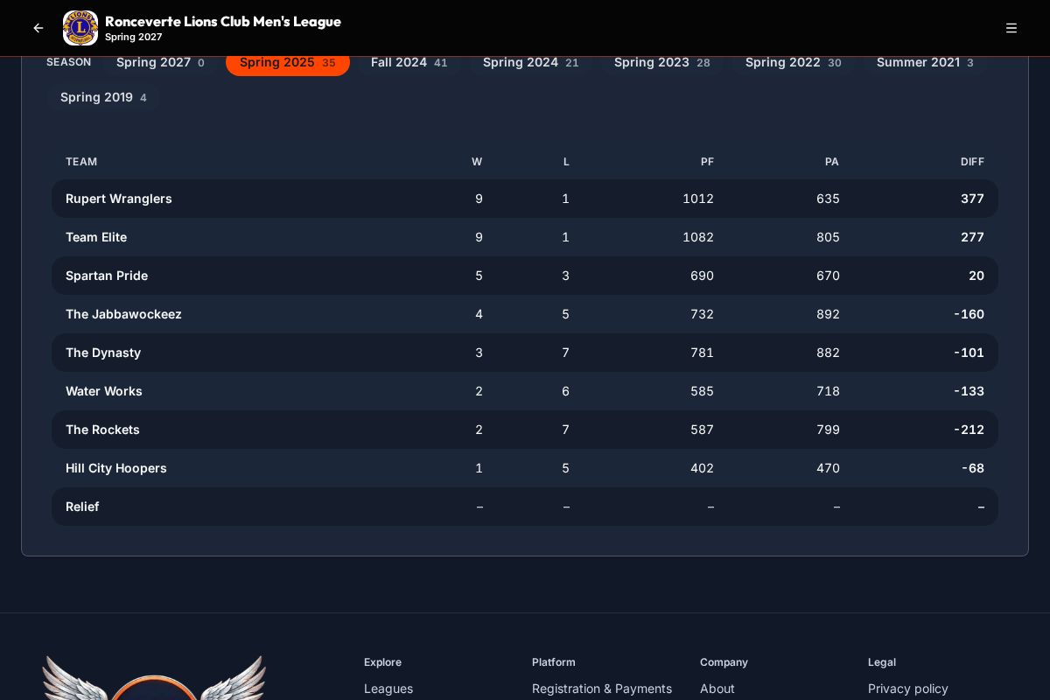Click the DIFF column header

(x=972, y=162)
